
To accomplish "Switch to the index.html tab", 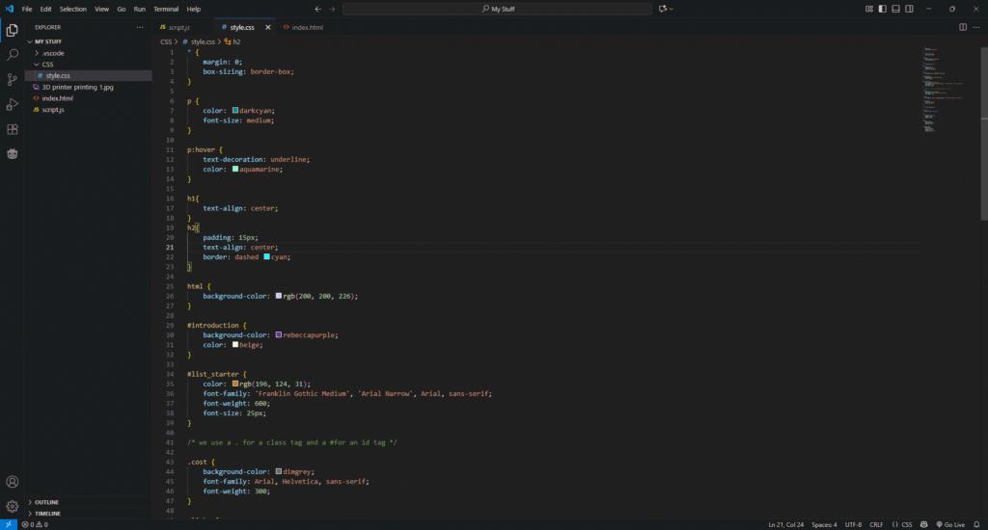I will pyautogui.click(x=307, y=27).
